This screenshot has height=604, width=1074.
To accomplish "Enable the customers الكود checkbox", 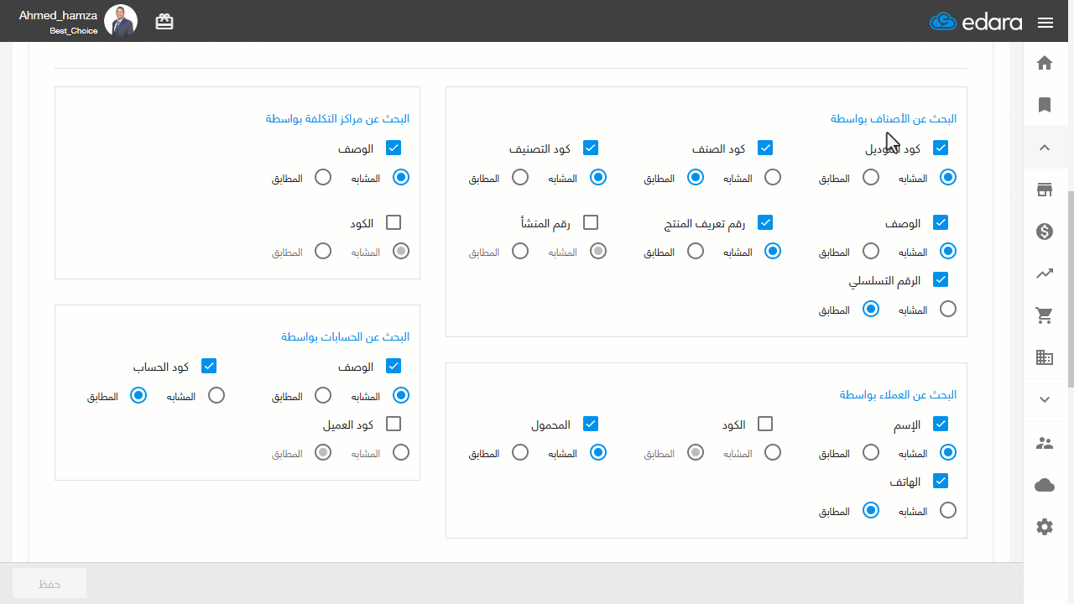I will 765,424.
